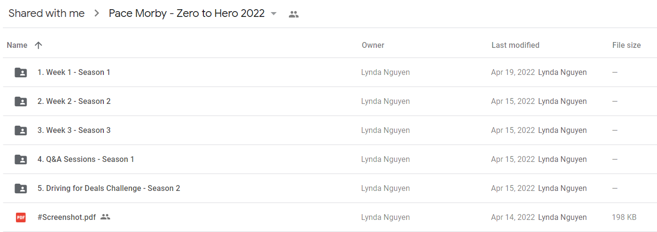Click the red PDF icon for #Screenshot.pdf

pyautogui.click(x=21, y=217)
